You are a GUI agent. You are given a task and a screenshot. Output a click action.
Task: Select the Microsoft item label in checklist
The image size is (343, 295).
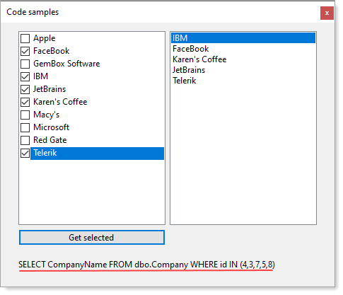[x=52, y=127]
